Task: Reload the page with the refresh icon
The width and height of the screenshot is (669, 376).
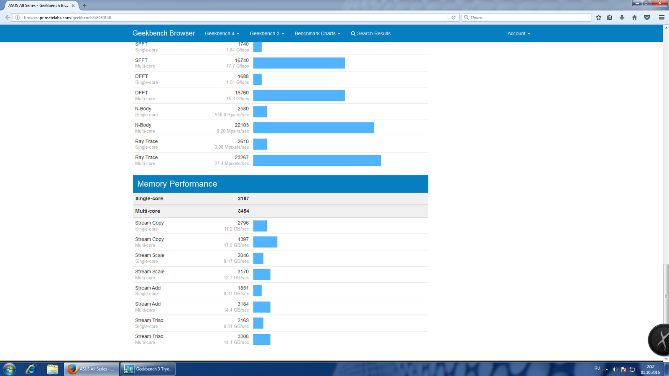Action: coord(453,18)
